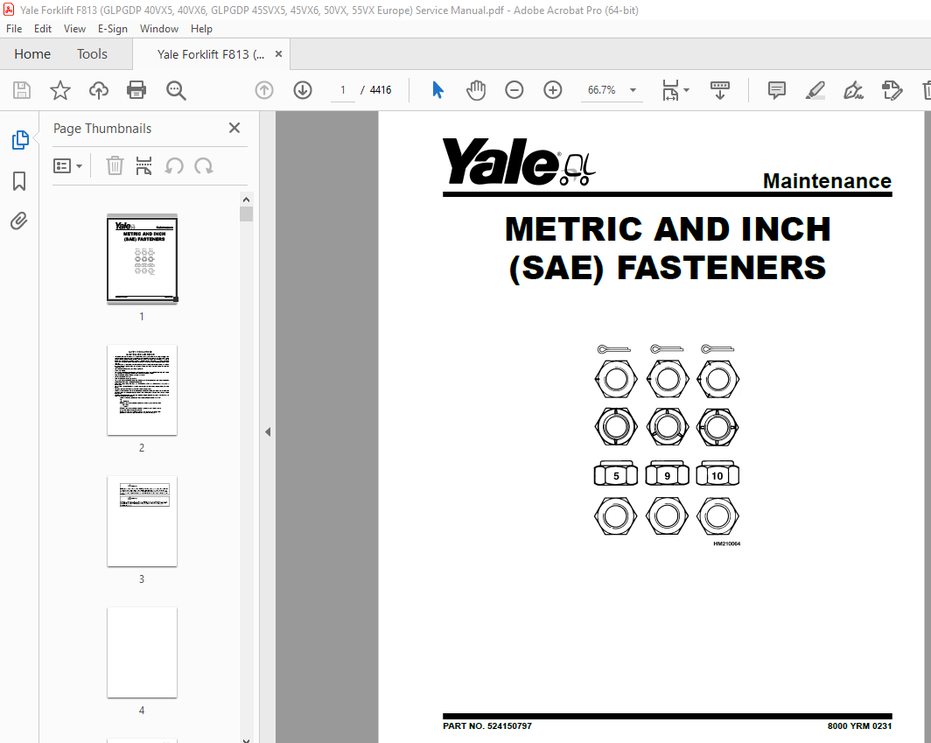Screen dimensions: 931x743
Task: Select page 3 thumbnail
Action: point(142,521)
